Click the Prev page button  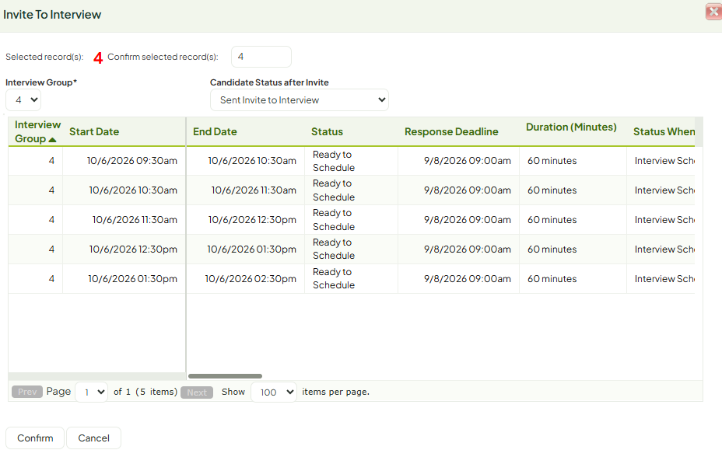pyautogui.click(x=27, y=392)
